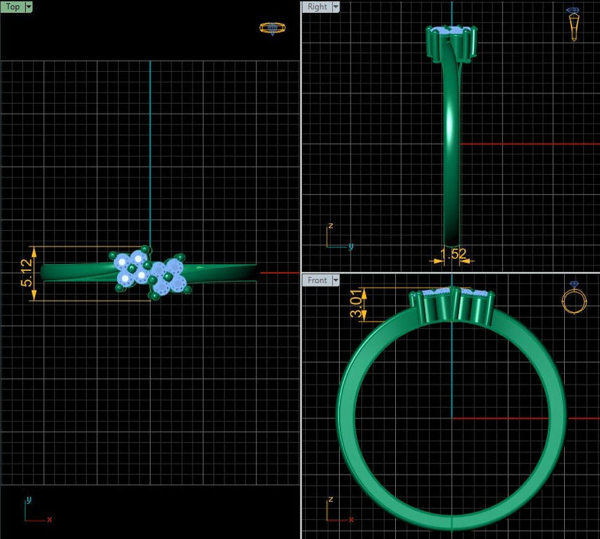Select the blue gemstone cluster in Top view
Screen dimensions: 600x539
click(x=151, y=272)
